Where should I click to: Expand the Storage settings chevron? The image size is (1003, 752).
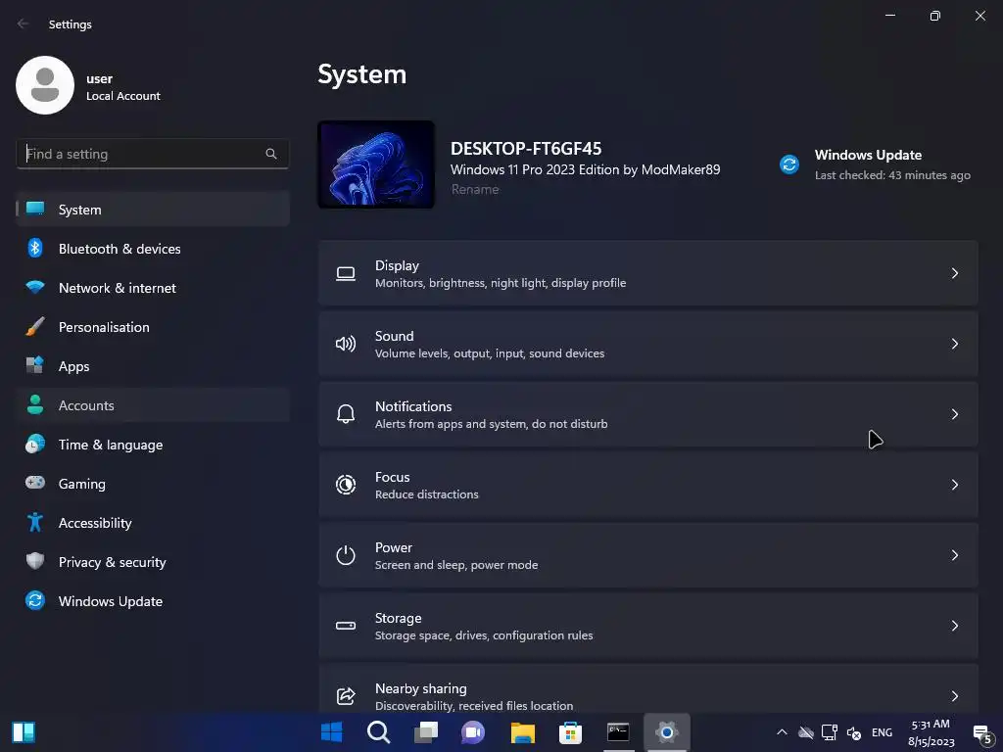[x=954, y=626]
